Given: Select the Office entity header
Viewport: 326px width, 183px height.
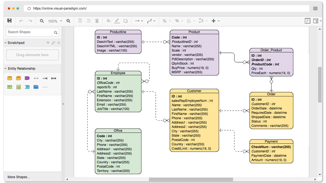Looking at the screenshot, I should pyautogui.click(x=118, y=131).
